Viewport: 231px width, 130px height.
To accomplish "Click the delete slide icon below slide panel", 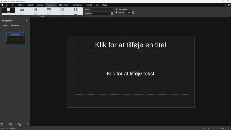I will click(x=28, y=124).
